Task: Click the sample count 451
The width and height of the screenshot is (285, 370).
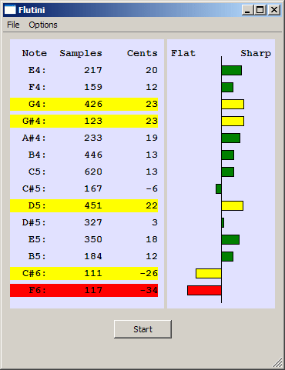Action: [x=93, y=205]
